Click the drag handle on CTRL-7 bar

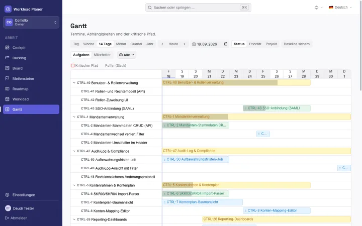tap(164, 202)
